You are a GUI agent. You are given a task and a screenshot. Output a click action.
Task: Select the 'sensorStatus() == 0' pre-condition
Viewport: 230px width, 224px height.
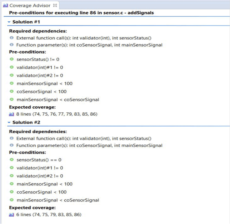(39, 160)
